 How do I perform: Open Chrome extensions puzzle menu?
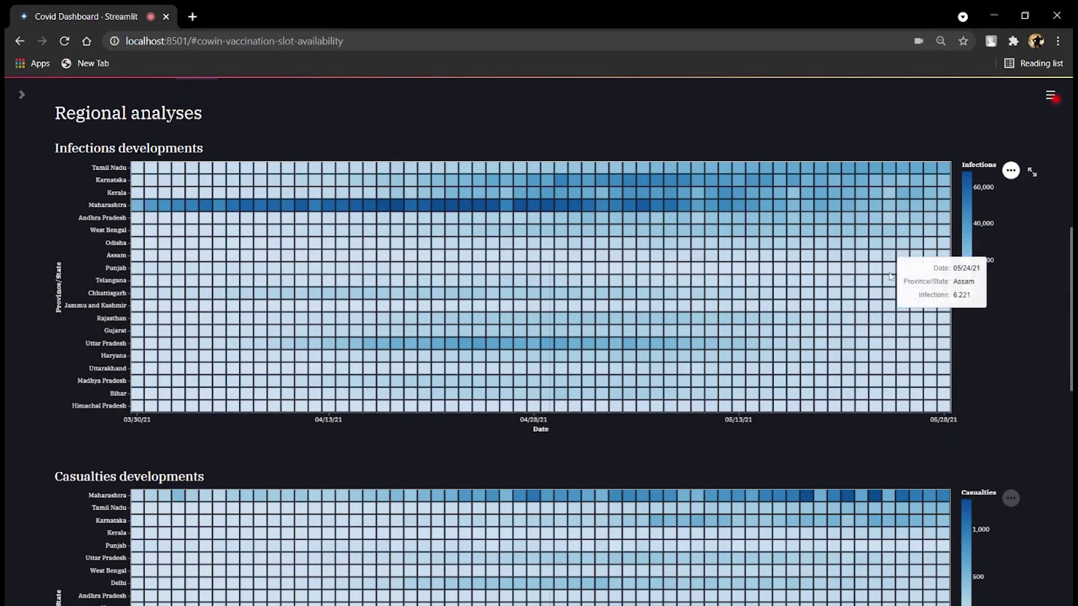(1013, 41)
